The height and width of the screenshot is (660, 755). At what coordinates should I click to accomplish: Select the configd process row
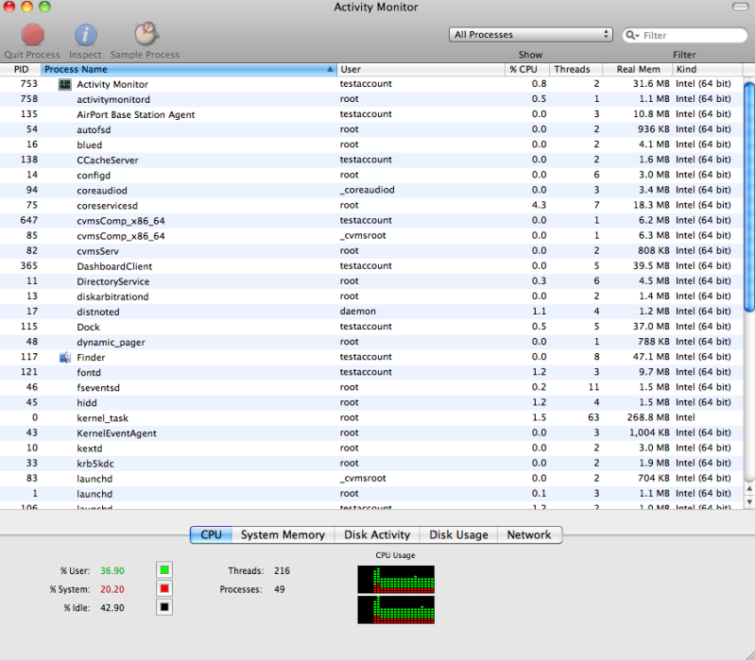point(371,175)
